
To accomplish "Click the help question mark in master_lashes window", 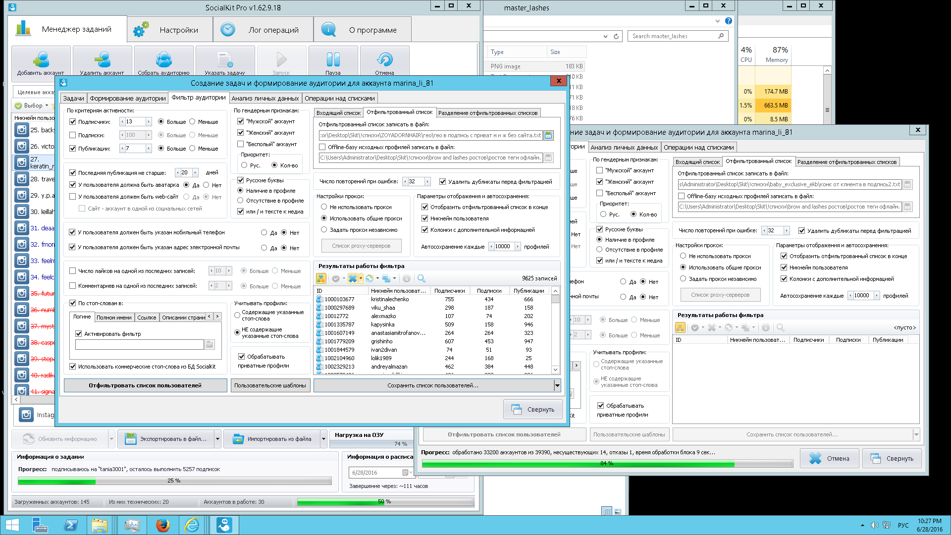I will click(729, 21).
